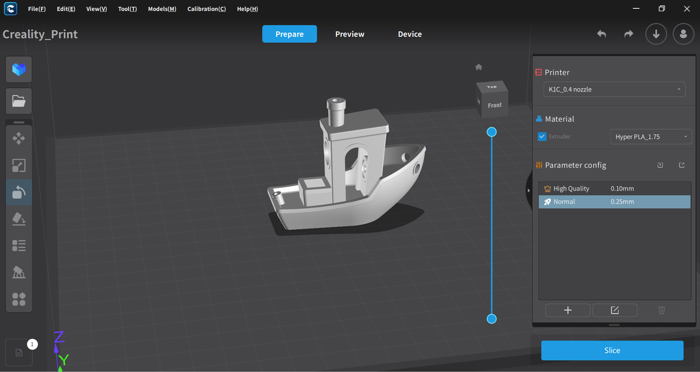Image resolution: width=700 pixels, height=372 pixels.
Task: Click the bottom handle of layer slider
Action: (x=492, y=318)
